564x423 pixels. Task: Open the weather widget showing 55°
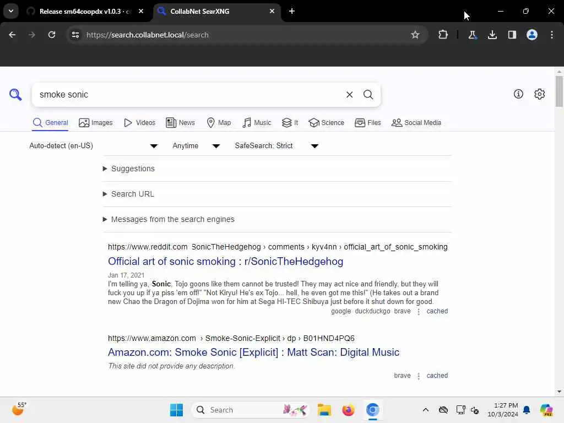click(x=18, y=409)
